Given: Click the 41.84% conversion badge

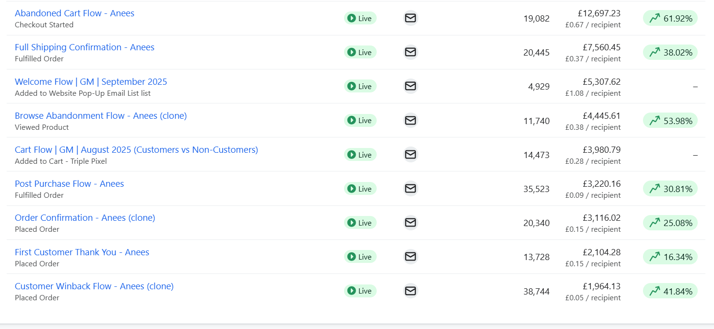Looking at the screenshot, I should (x=670, y=291).
